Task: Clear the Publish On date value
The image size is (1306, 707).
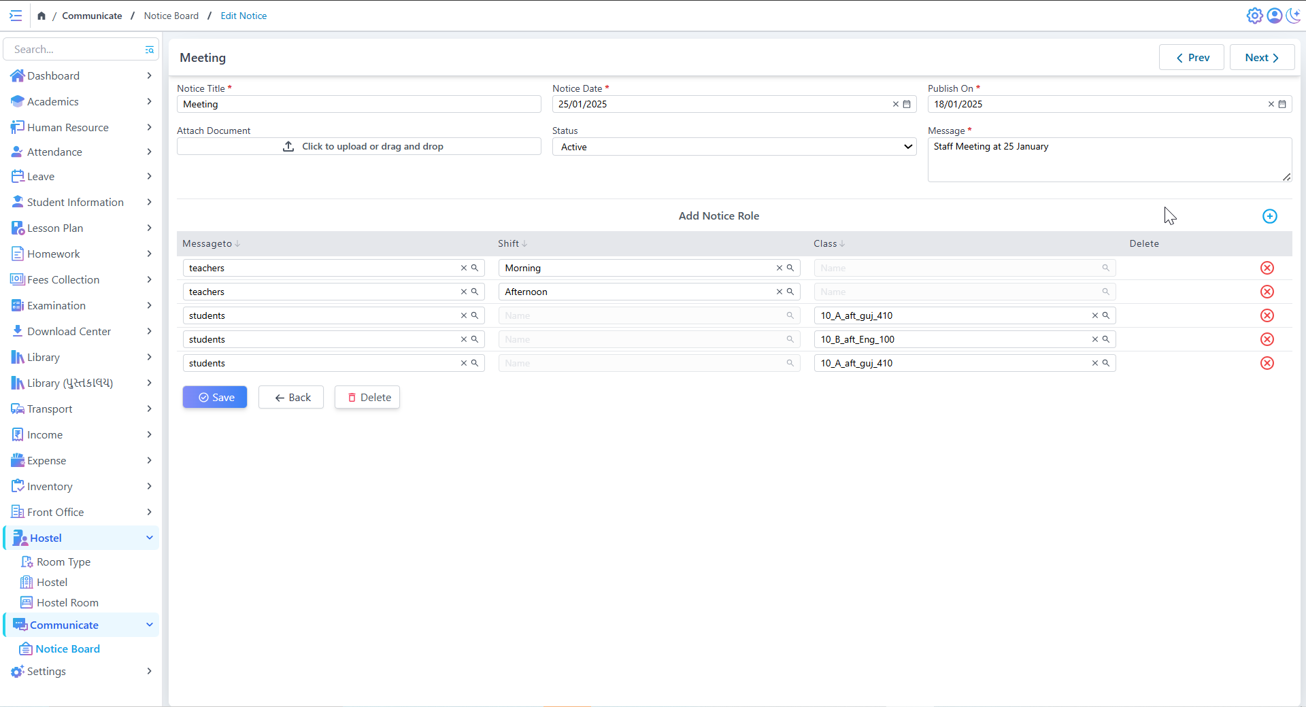Action: click(1271, 104)
